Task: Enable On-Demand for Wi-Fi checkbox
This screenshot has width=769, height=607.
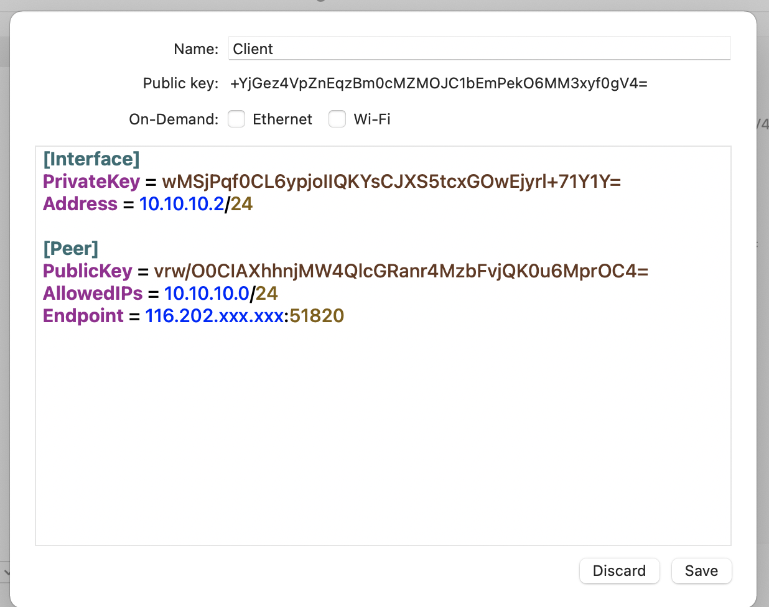Action: [337, 119]
